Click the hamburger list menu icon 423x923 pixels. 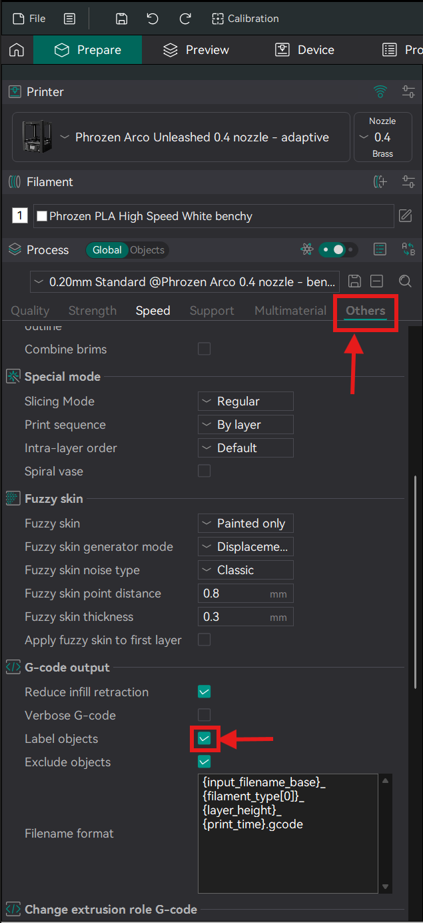(x=70, y=19)
